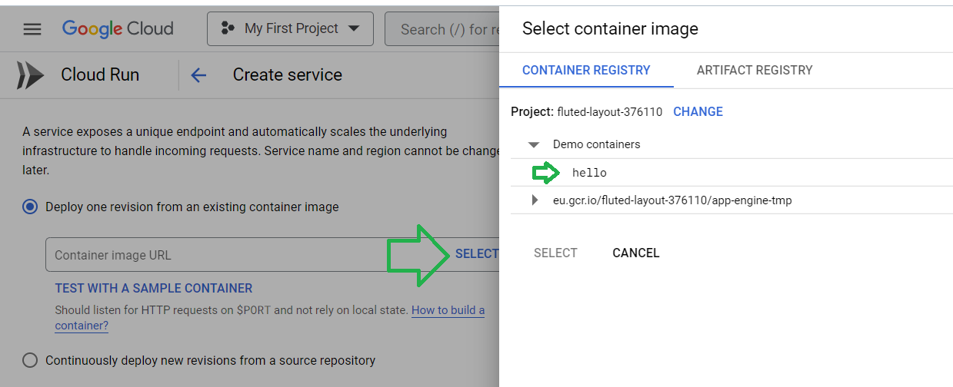Image resolution: width=953 pixels, height=387 pixels.
Task: Click the CANCEL button in the panel
Action: tap(636, 253)
